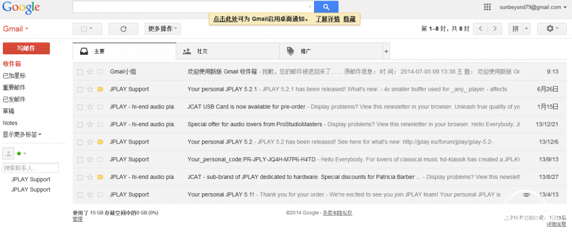Select the Gmail小组 message checkbox
Screen dimensions: 572x232
pos(80,72)
